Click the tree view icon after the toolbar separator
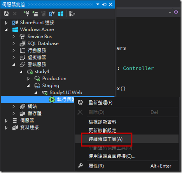Image resolution: width=182 pixels, height=173 pixels. (72, 14)
